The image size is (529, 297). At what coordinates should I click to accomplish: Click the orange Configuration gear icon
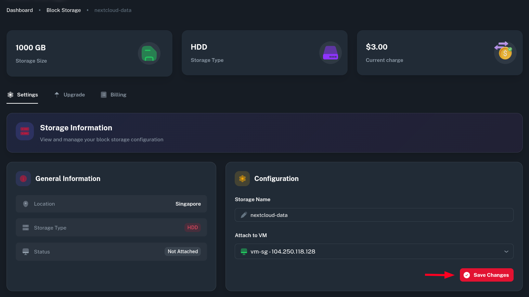(x=242, y=179)
